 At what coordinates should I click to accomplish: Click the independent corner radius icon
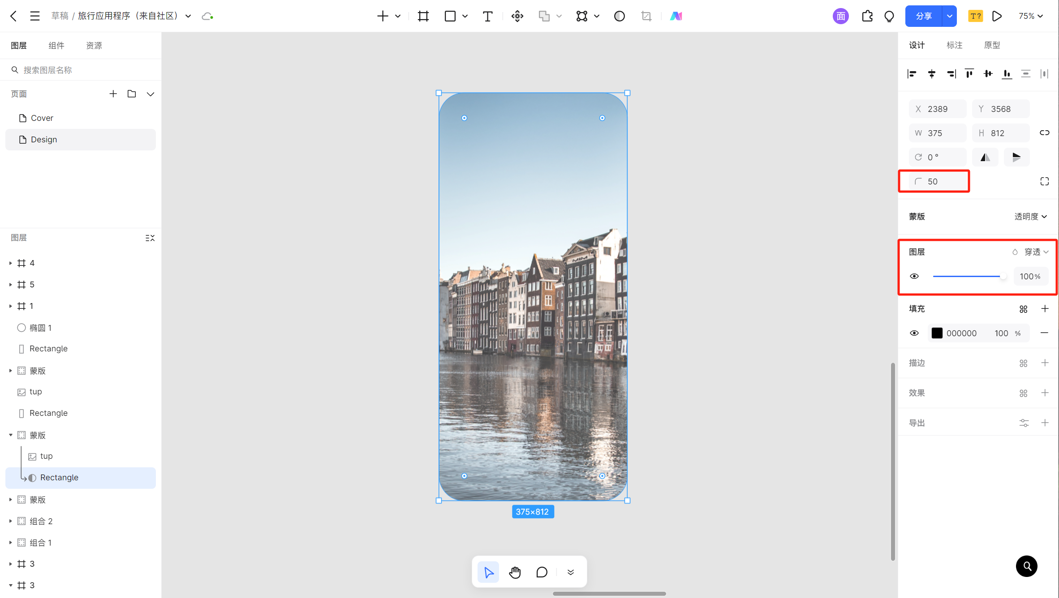[1044, 181]
